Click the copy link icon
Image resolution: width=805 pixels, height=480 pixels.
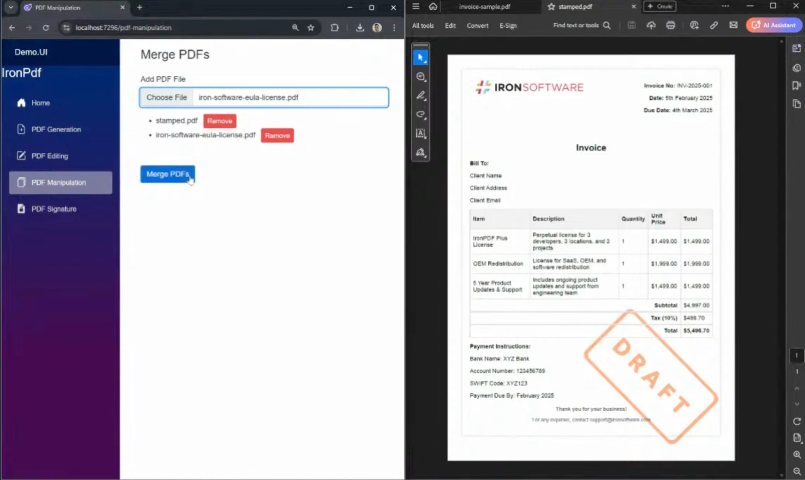pyautogui.click(x=714, y=25)
